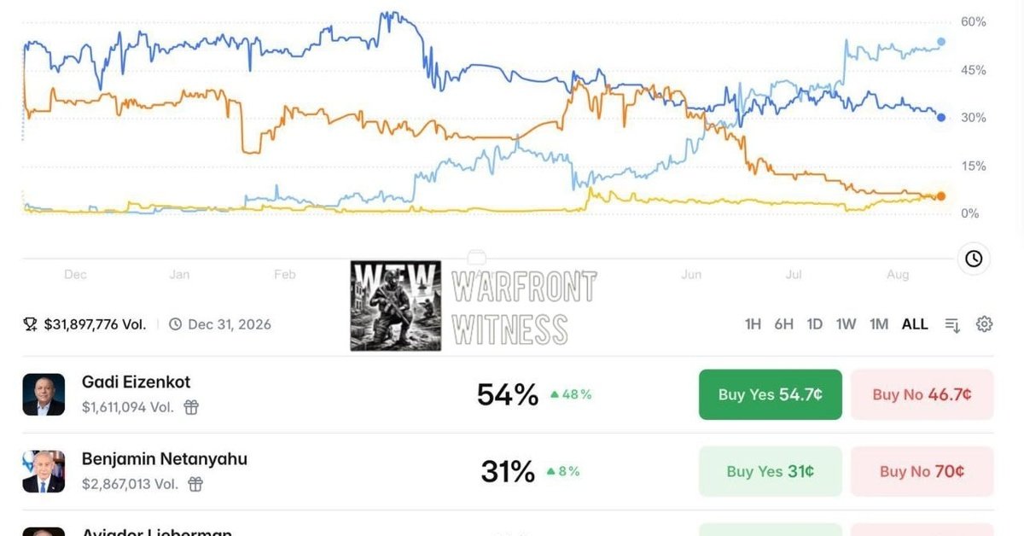The width and height of the screenshot is (1024, 536).
Task: Open Benjamin Netanyahu profile photo
Action: click(44, 471)
